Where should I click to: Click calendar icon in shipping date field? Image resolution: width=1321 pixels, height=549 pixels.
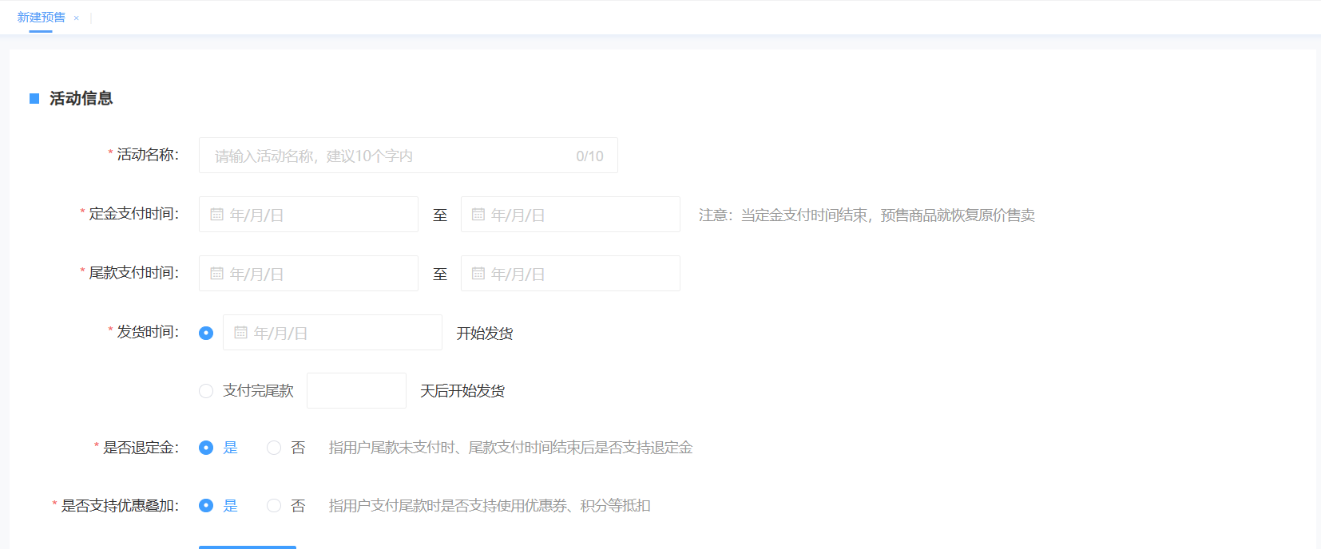point(240,333)
